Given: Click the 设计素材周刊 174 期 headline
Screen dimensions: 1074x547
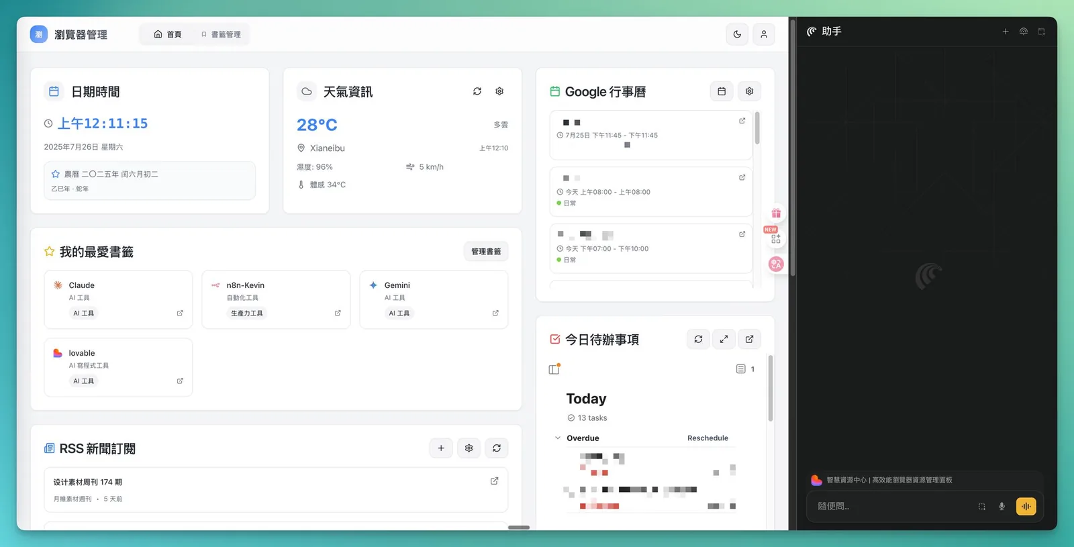Looking at the screenshot, I should tap(88, 482).
